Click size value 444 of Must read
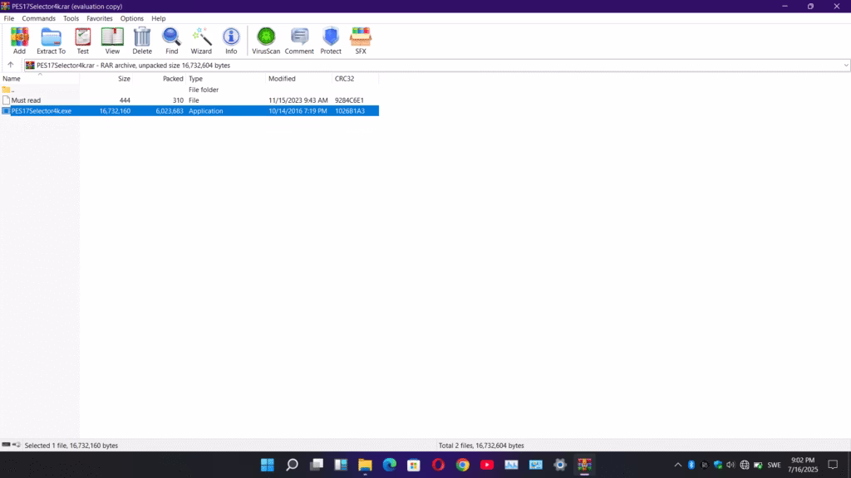This screenshot has height=478, width=851. pyautogui.click(x=125, y=100)
